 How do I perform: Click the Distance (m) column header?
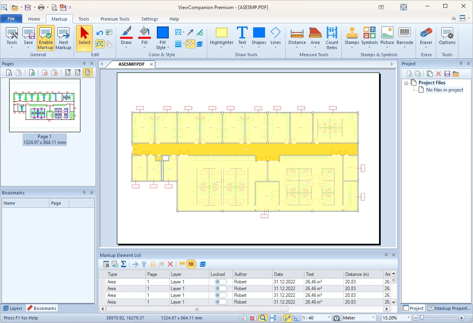(363, 274)
